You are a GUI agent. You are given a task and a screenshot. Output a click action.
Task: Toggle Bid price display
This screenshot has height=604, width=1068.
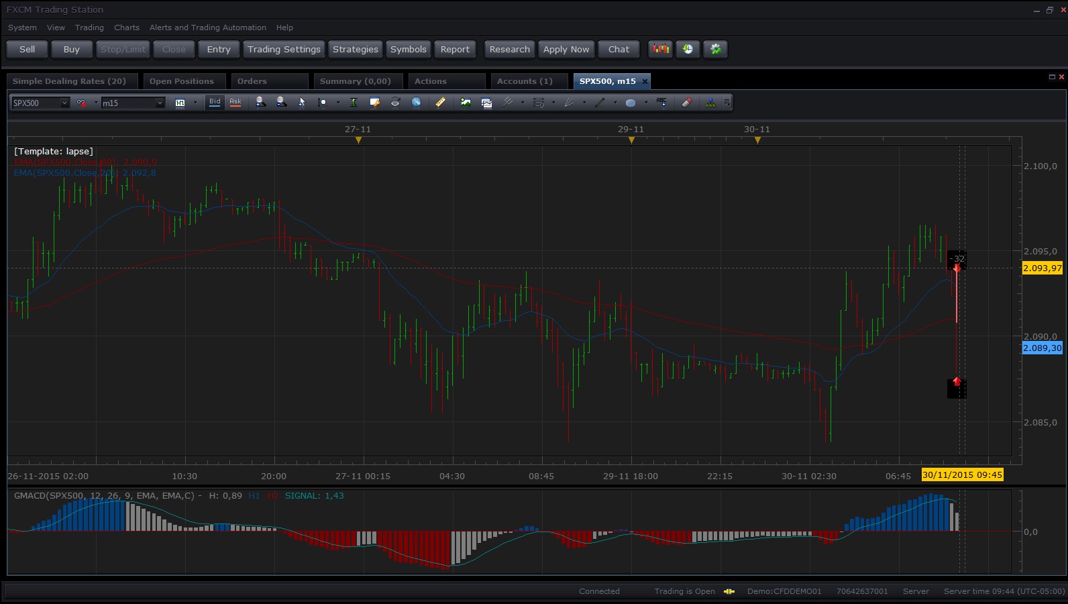point(215,102)
